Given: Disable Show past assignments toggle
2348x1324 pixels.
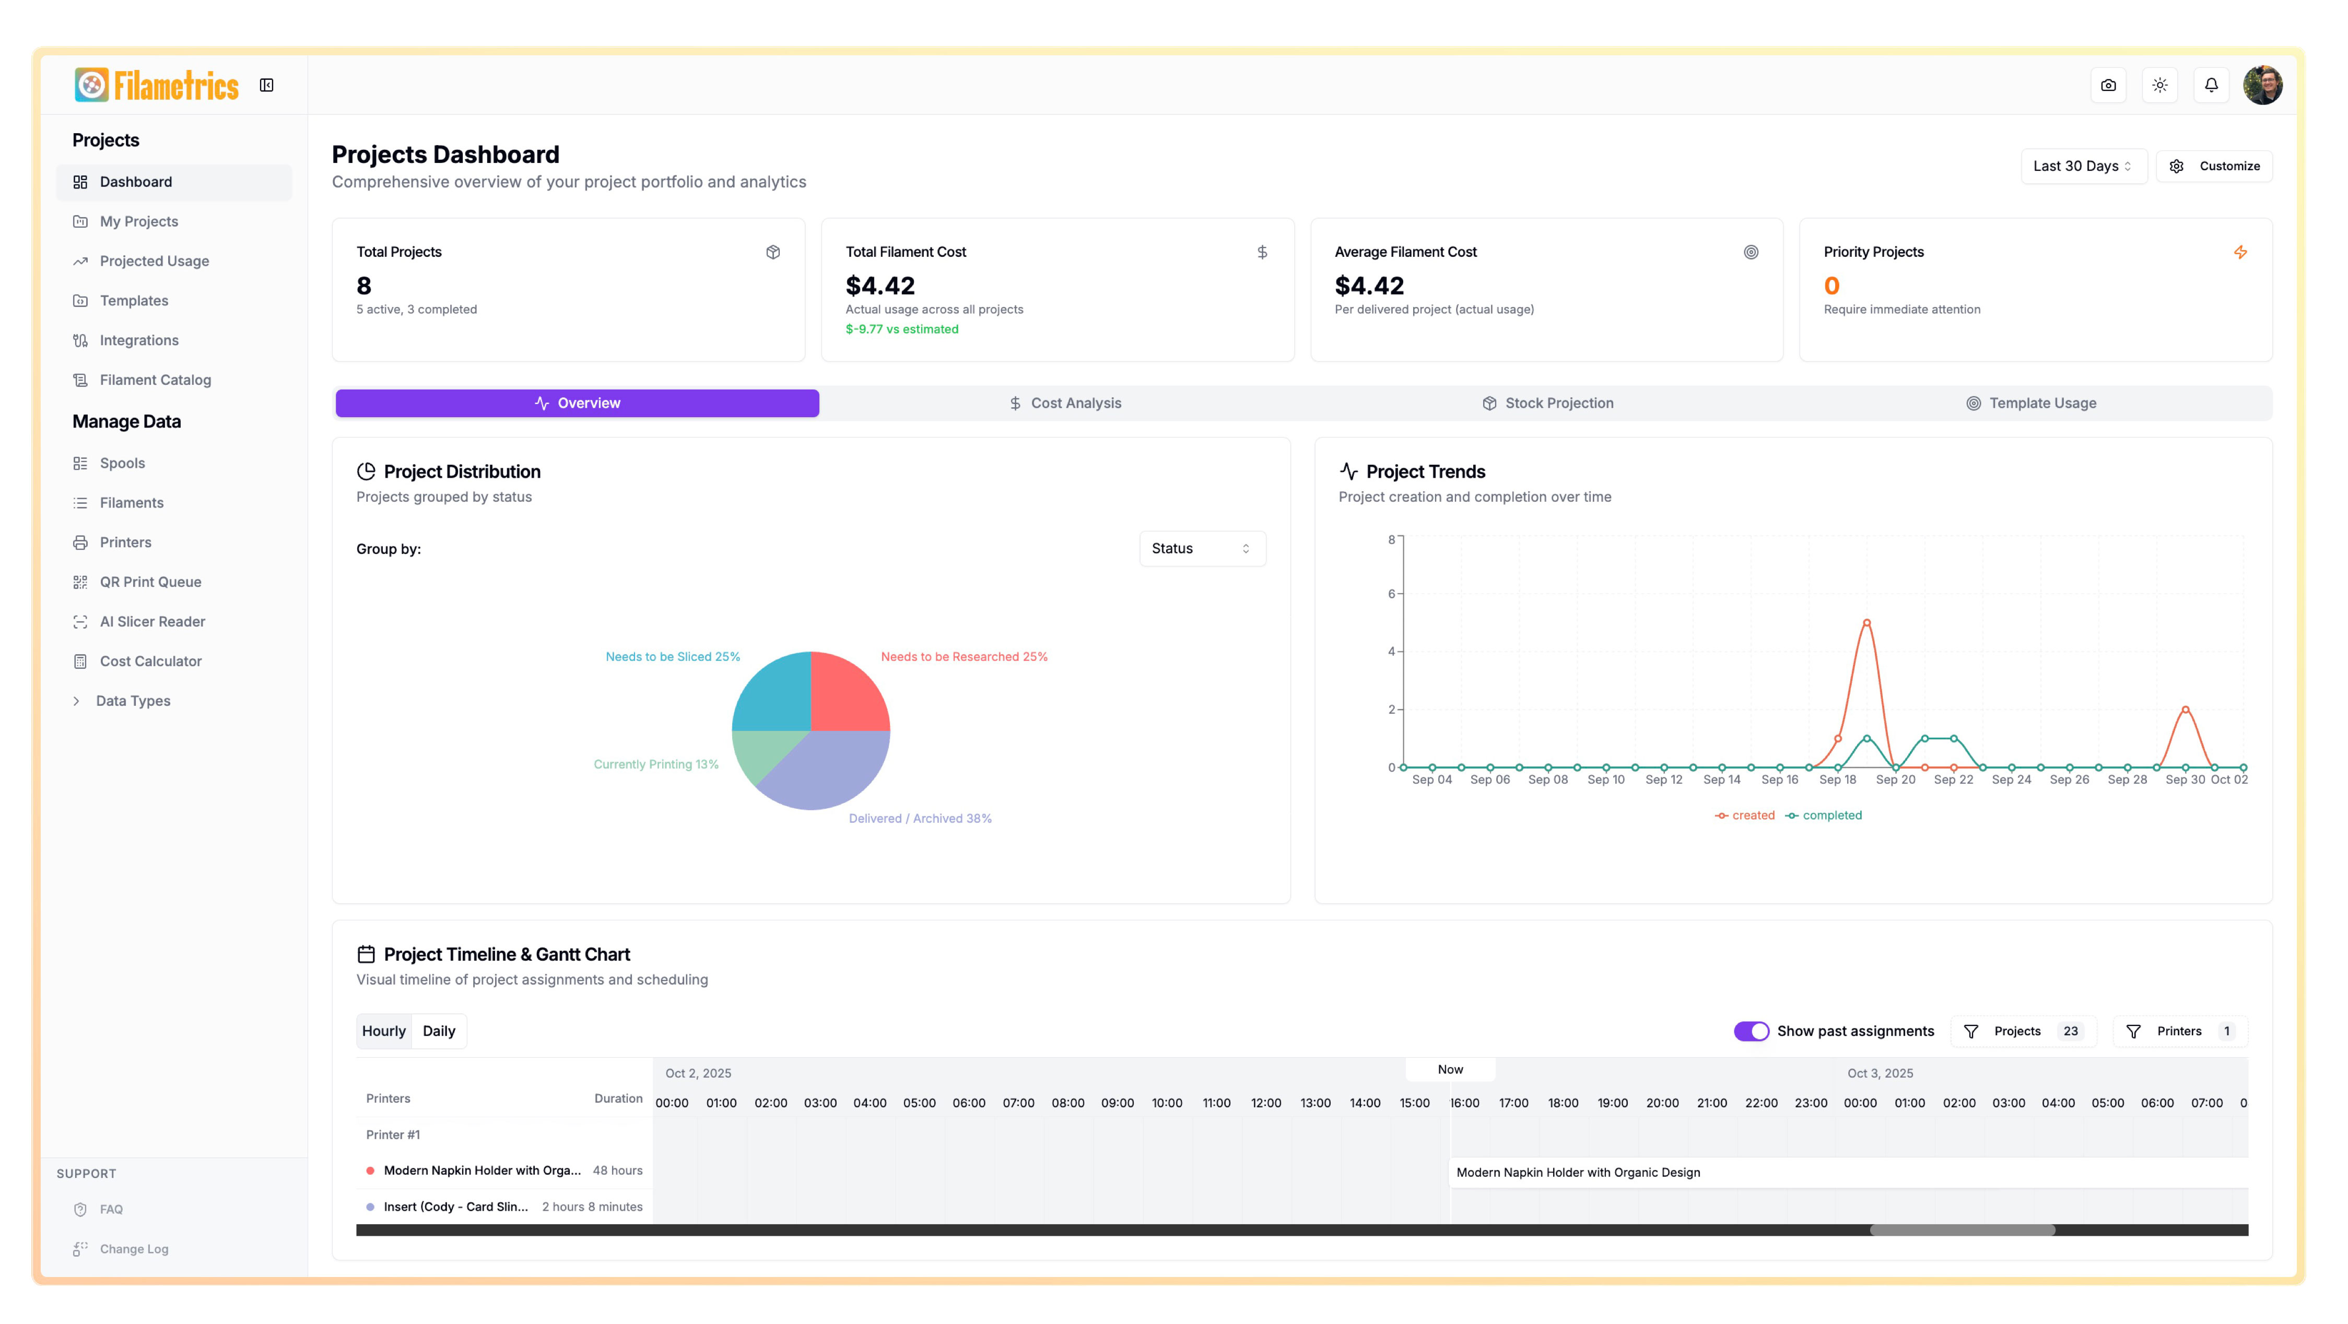Looking at the screenshot, I should pyautogui.click(x=1752, y=1031).
